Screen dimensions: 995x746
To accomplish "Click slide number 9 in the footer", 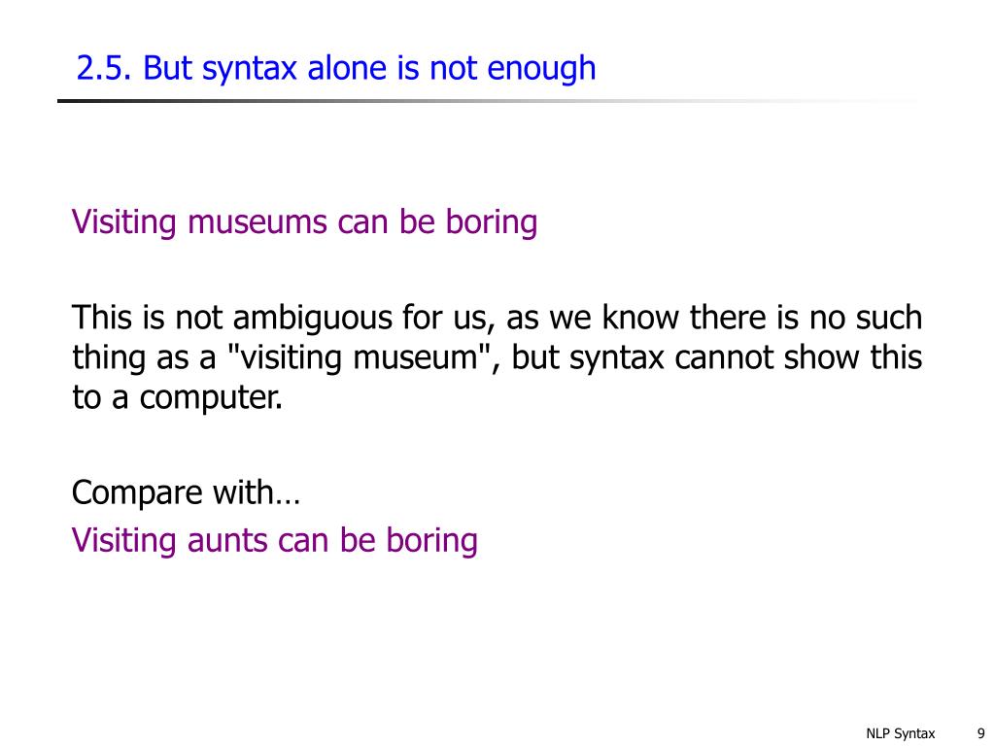I will [980, 732].
